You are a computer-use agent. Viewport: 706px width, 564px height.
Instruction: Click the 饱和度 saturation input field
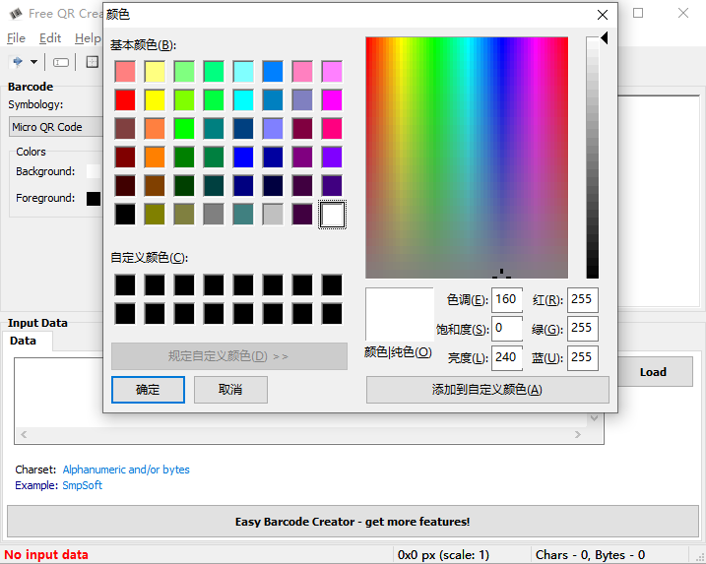pyautogui.click(x=507, y=329)
